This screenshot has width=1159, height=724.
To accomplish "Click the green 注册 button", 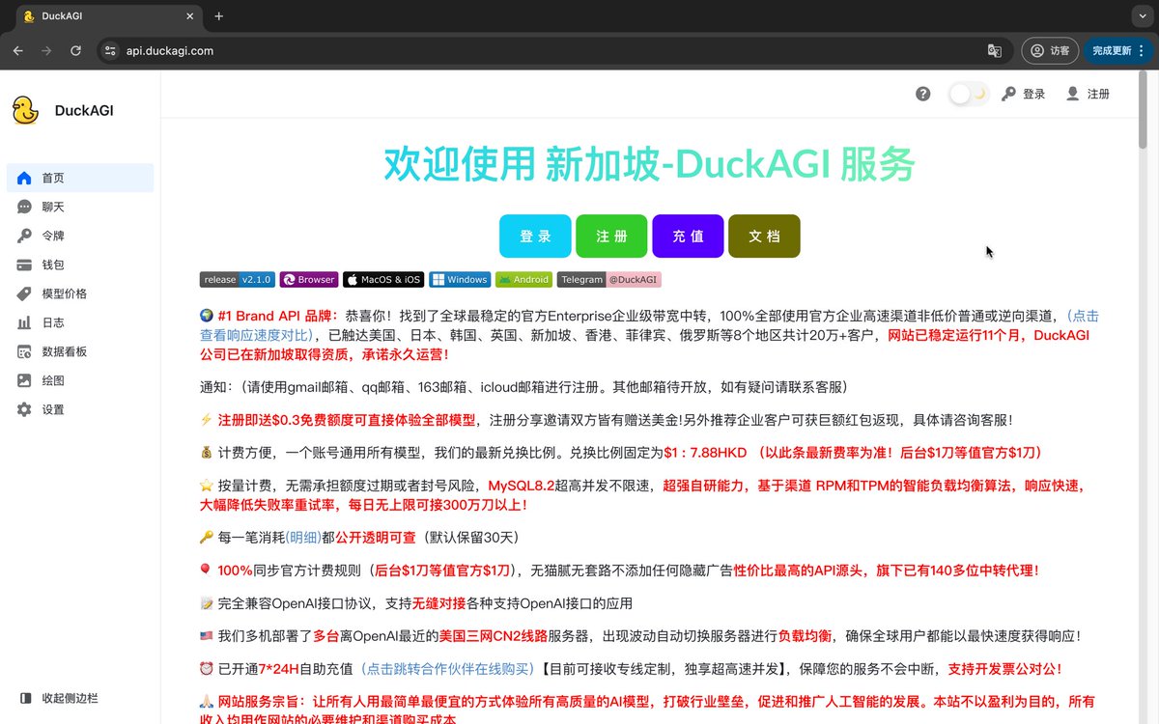I will click(611, 236).
